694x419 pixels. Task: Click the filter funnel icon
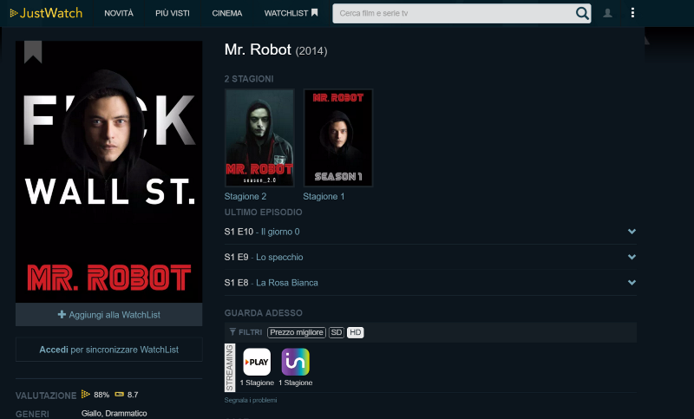tap(232, 332)
